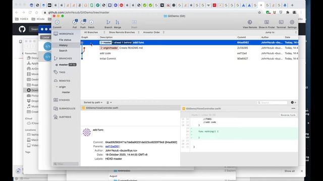Open Show Remote Branches dropdown
Screen dimensions: 323x181
[124, 32]
